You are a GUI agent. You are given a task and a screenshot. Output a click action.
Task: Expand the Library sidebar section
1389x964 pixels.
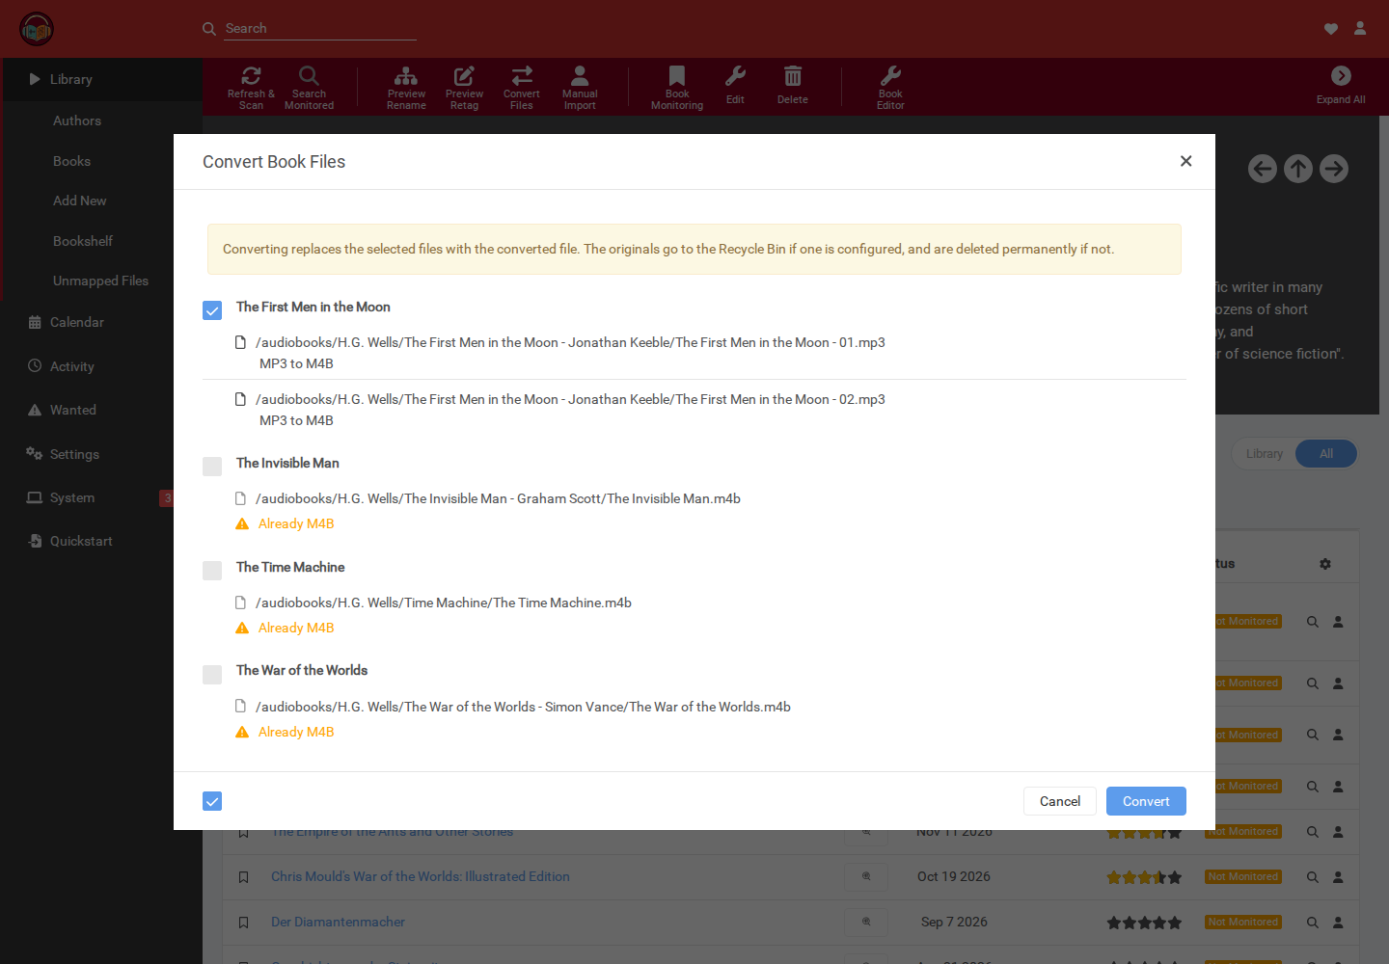pyautogui.click(x=101, y=79)
